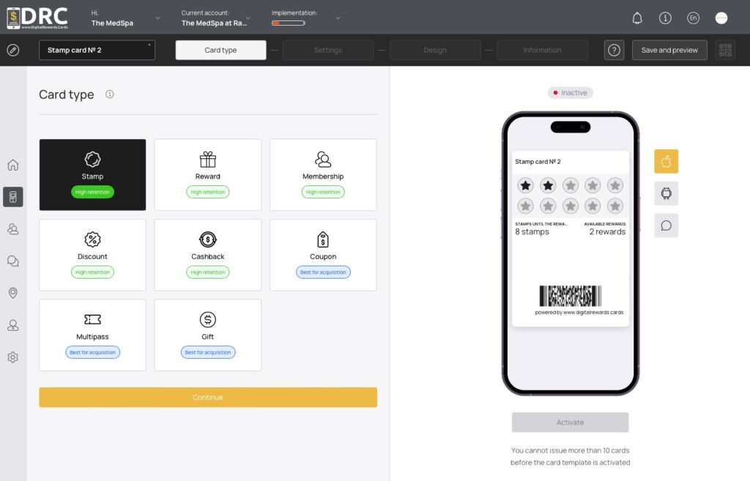
Task: Open the Settings gear in sidebar
Action: click(x=13, y=357)
